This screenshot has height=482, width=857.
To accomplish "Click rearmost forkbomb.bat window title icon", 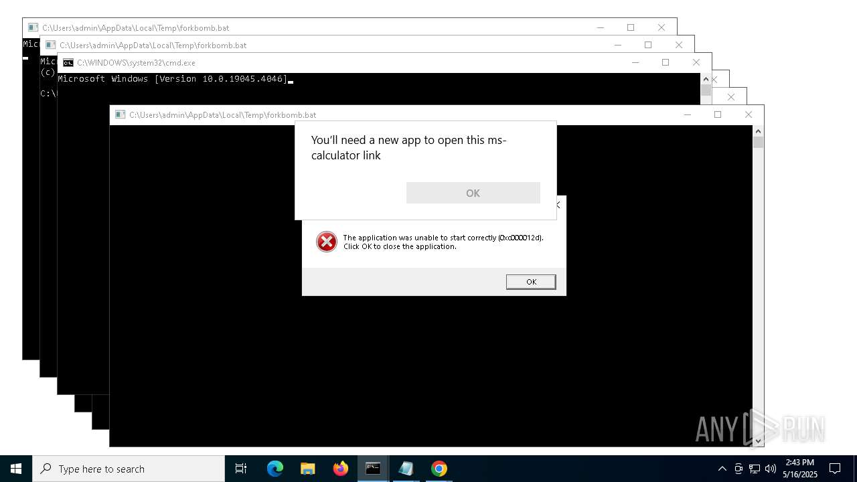I will [33, 27].
